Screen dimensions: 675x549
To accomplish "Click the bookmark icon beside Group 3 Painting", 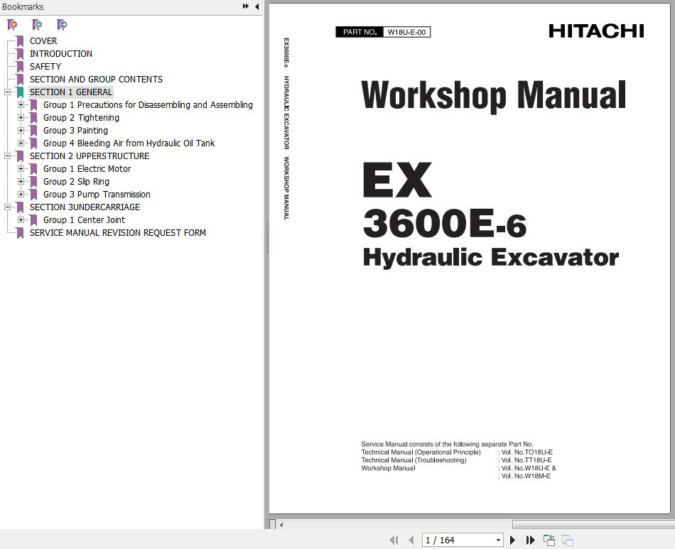I will point(33,131).
